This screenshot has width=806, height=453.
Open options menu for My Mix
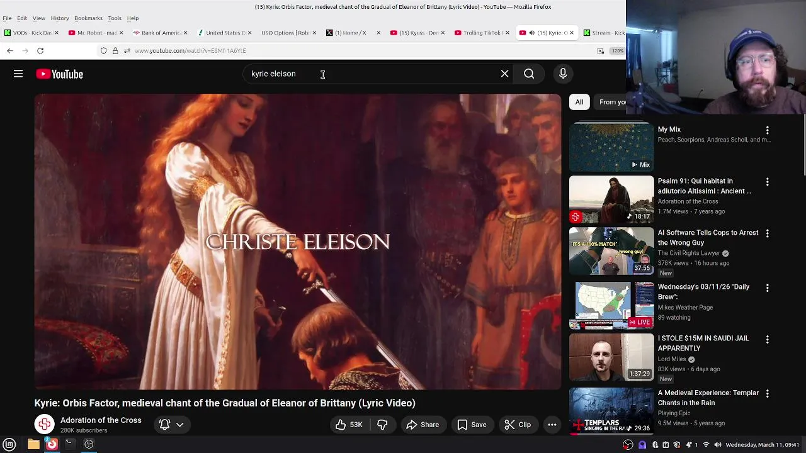(x=767, y=130)
